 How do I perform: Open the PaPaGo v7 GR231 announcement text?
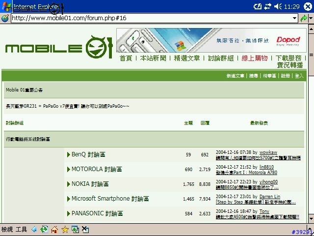coord(68,106)
